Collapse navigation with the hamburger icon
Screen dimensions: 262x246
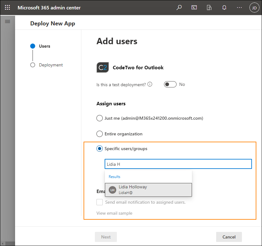pyautogui.click(x=8, y=21)
